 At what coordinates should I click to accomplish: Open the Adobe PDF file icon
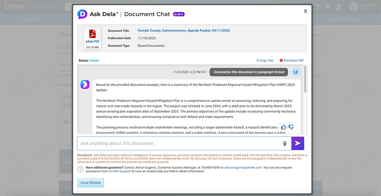pyautogui.click(x=92, y=39)
